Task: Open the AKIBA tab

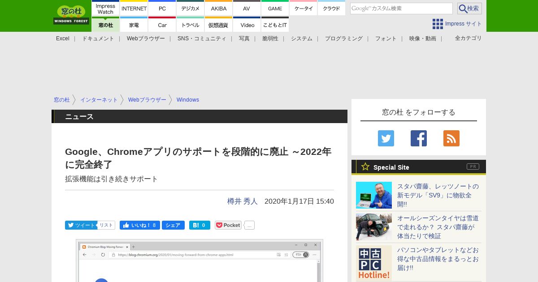Action: 219,8
